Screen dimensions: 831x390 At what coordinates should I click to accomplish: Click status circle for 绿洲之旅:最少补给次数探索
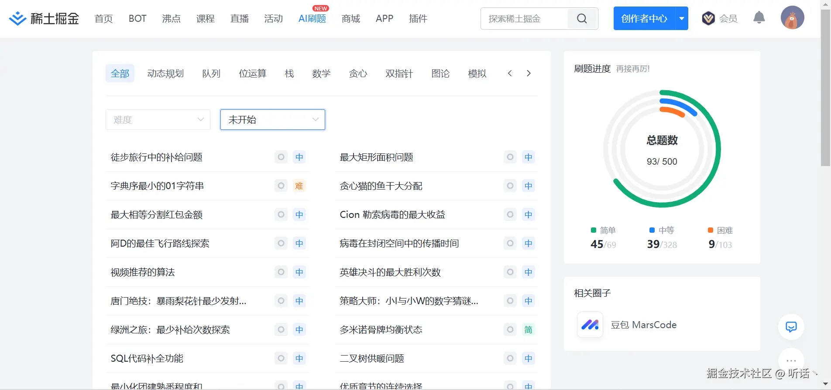click(281, 329)
